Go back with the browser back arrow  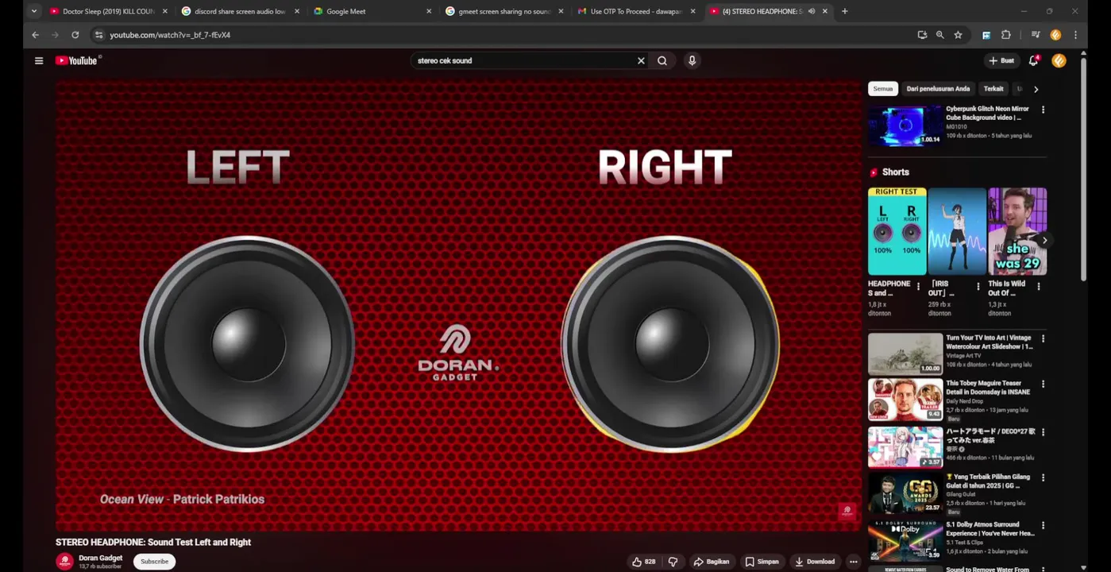(x=35, y=35)
